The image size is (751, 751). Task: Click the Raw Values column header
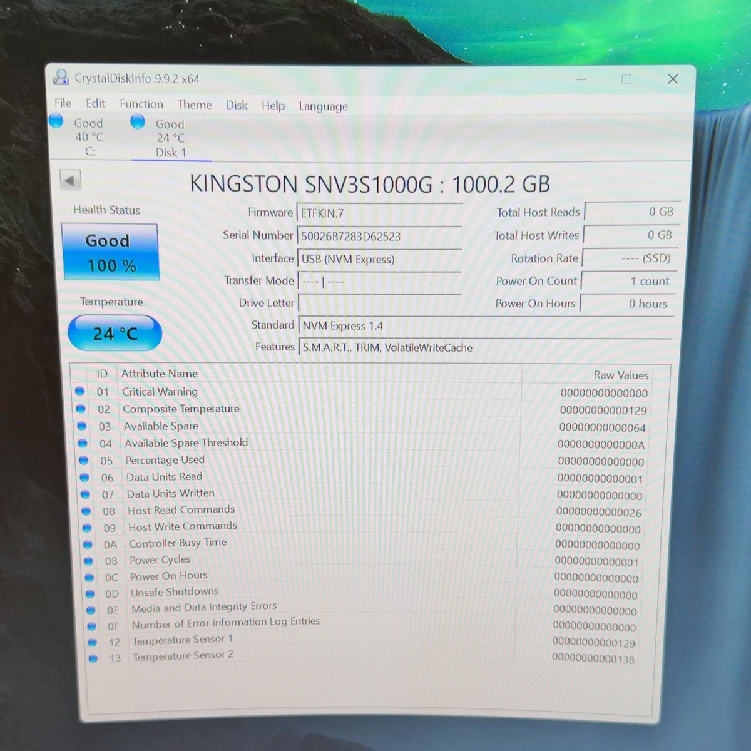(x=621, y=375)
